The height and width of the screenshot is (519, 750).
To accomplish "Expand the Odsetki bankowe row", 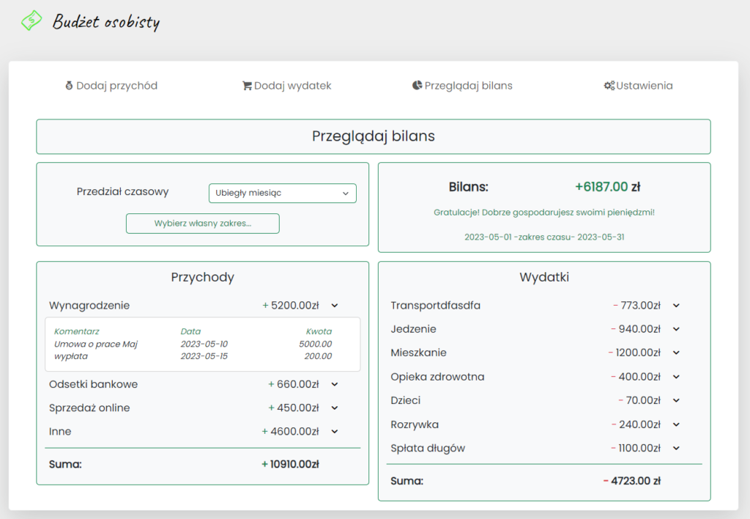I will [x=335, y=384].
